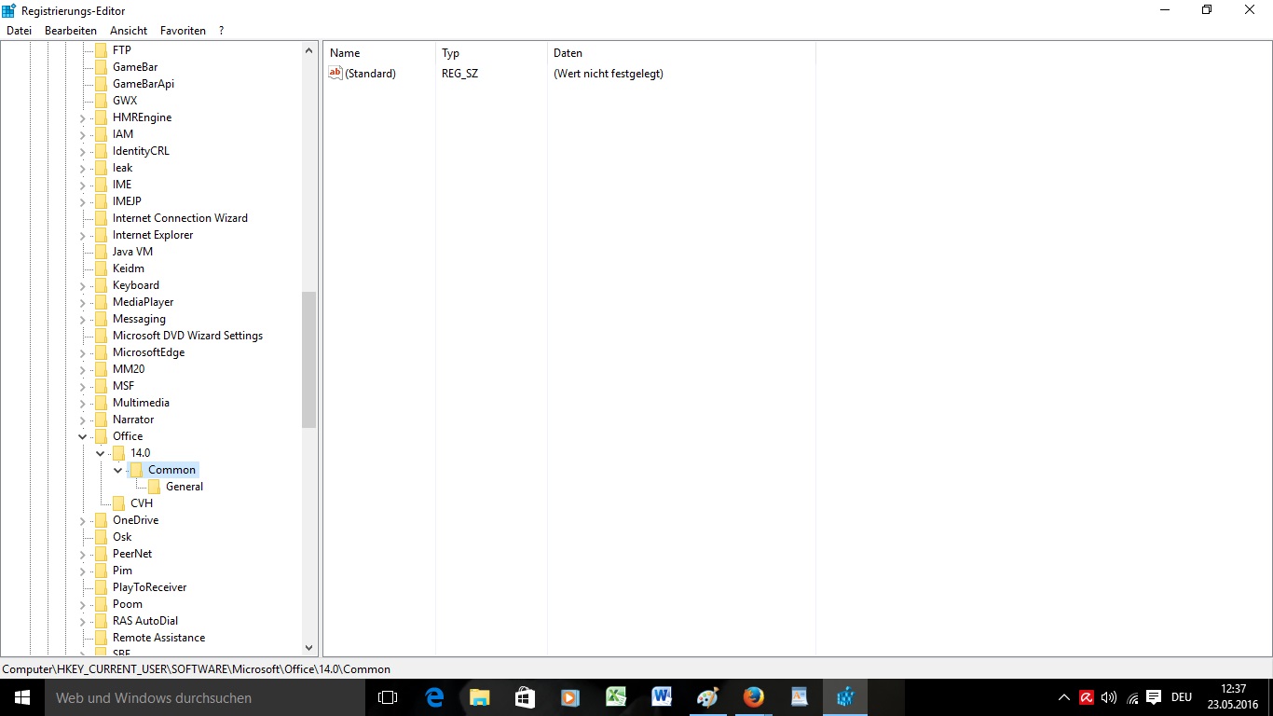Screen dimensions: 1273x716
Task: Select the CVH folder icon
Action: pos(118,503)
